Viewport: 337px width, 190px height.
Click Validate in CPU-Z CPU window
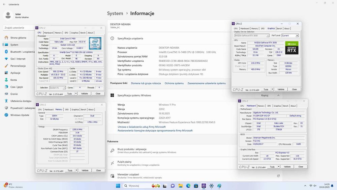85,93
